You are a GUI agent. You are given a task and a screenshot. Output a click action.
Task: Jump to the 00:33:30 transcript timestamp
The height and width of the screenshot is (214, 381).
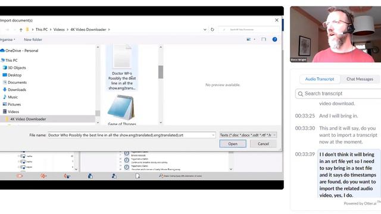305,128
